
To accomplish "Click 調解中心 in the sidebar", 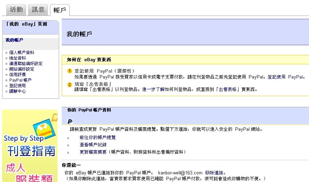I will (x=17, y=91).
